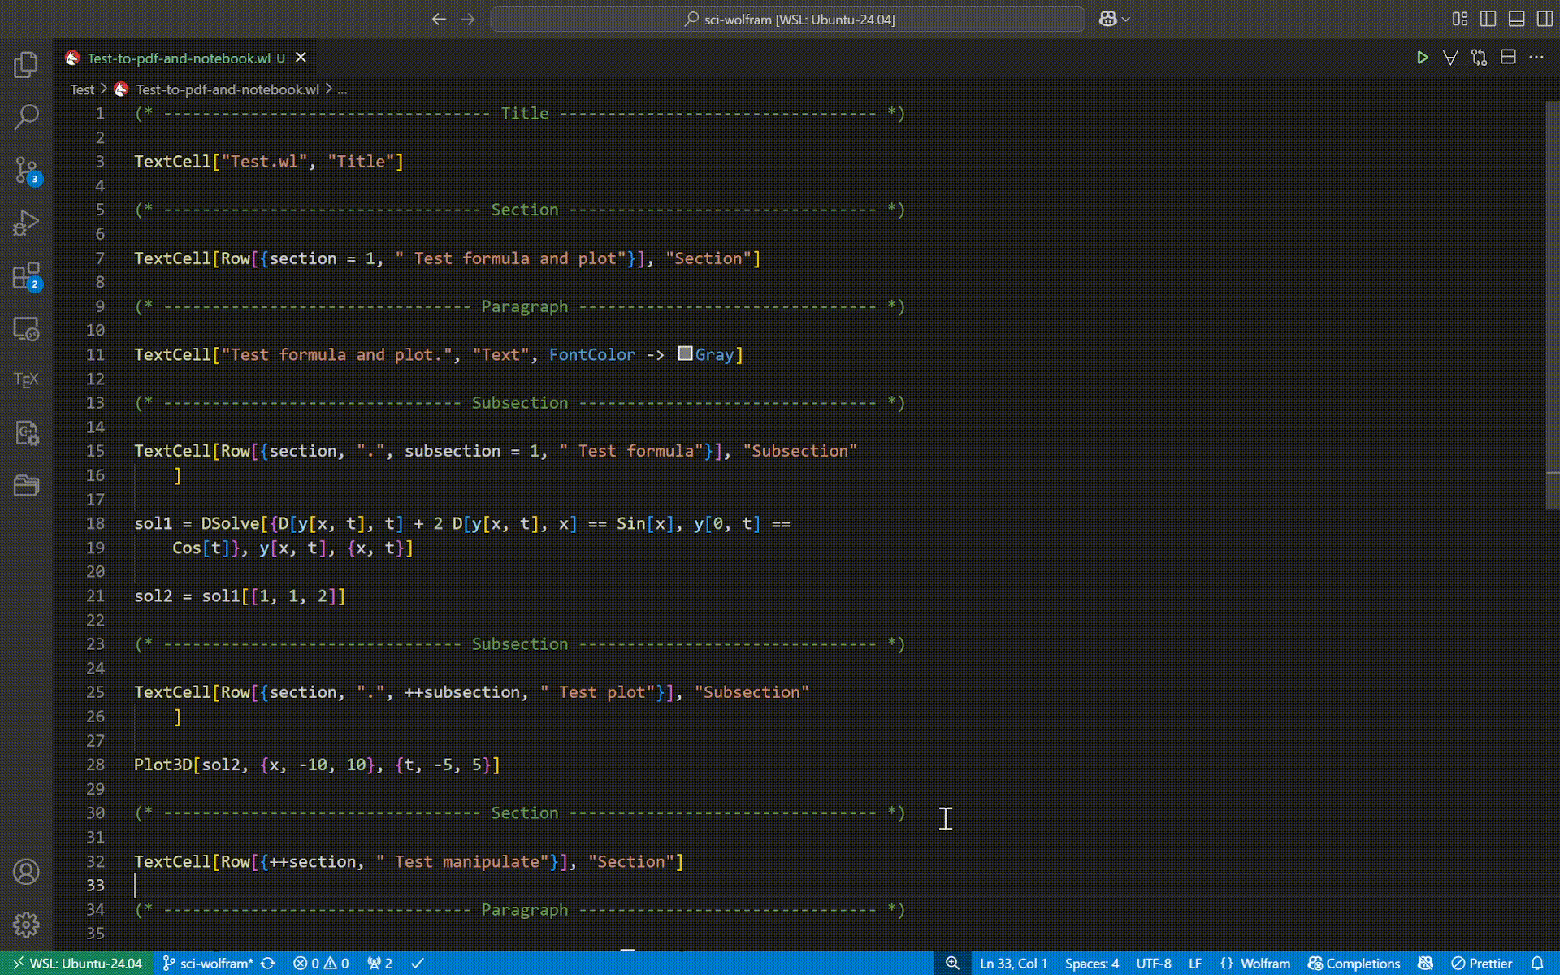The width and height of the screenshot is (1560, 975).
Task: Change indentation via Spaces: 4
Action: (1091, 964)
